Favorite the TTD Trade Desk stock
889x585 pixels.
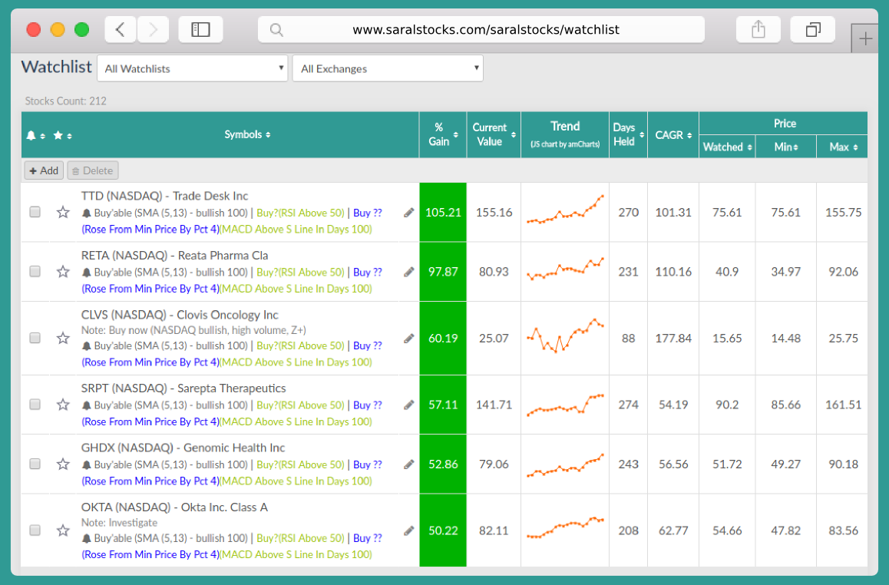(x=63, y=213)
